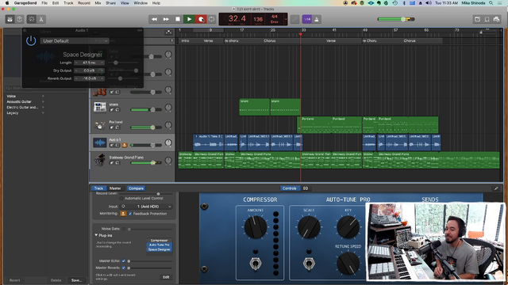Click the tuner button beside the display
508x285 pixels.
[x=294, y=19]
